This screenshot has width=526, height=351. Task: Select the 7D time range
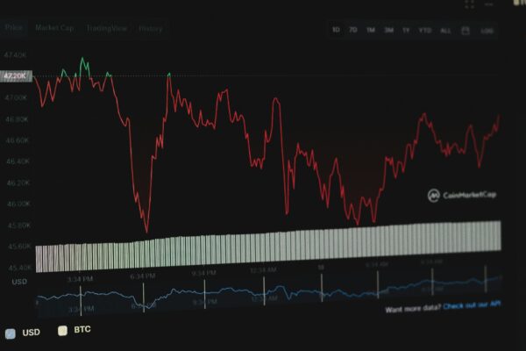click(x=353, y=30)
